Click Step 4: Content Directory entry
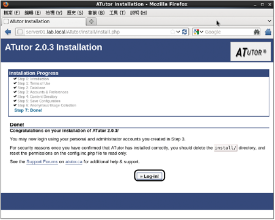This screenshot has width=275, height=220. coord(37,97)
